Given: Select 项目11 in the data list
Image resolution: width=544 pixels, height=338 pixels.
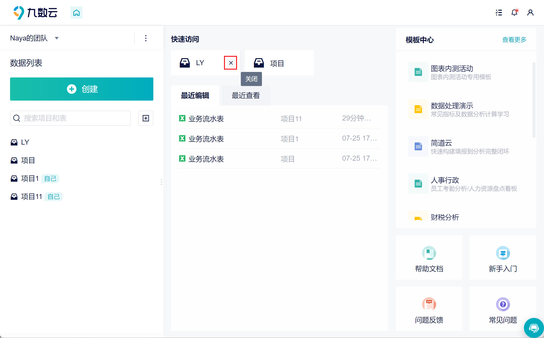Looking at the screenshot, I should [31, 196].
